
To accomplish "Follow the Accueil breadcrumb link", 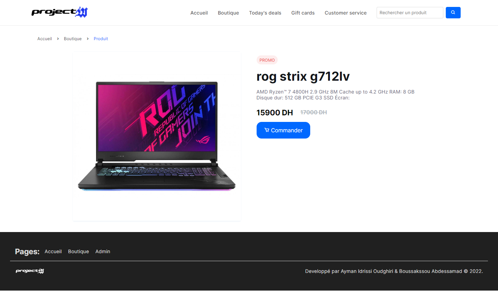I will point(45,39).
